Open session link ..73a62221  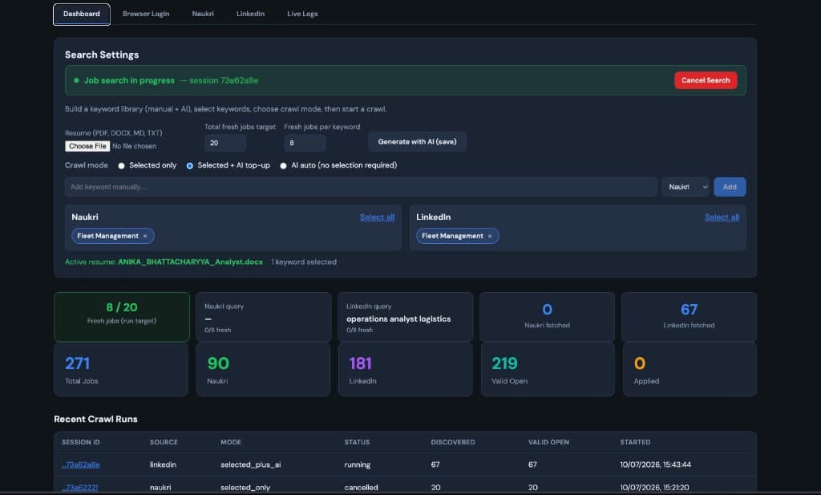[79, 487]
